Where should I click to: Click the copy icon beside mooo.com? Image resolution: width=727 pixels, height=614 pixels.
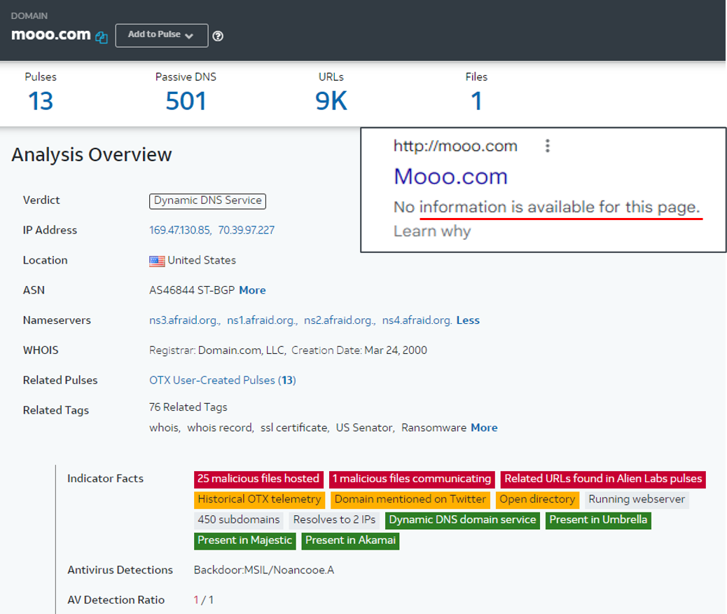pos(102,37)
